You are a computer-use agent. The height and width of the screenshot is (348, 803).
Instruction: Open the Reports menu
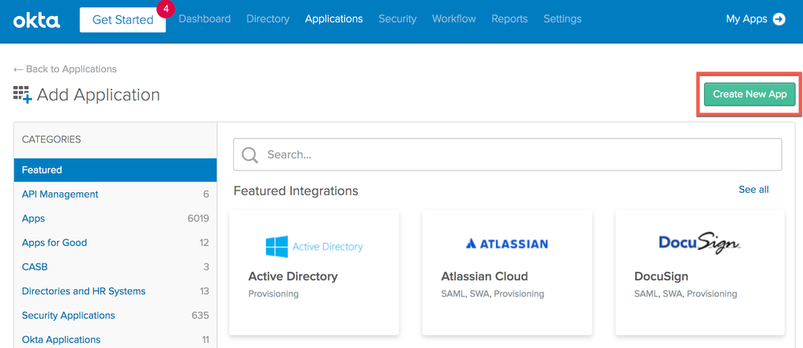510,19
